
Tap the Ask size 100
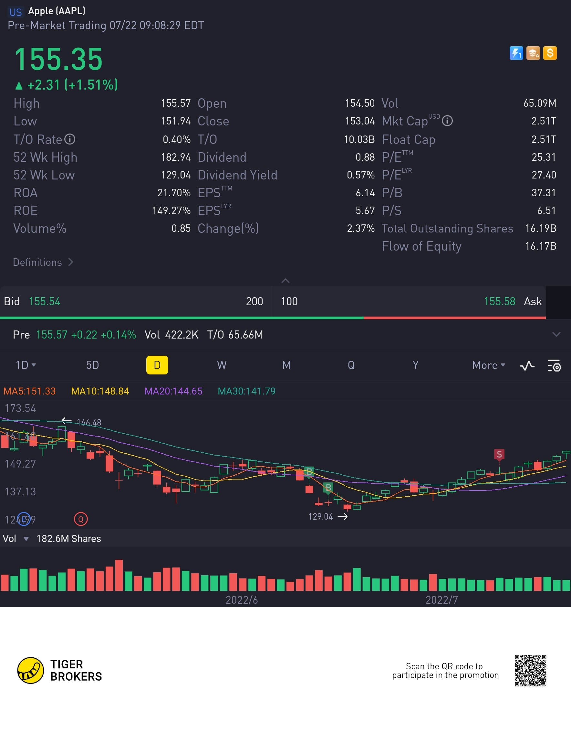coord(289,301)
